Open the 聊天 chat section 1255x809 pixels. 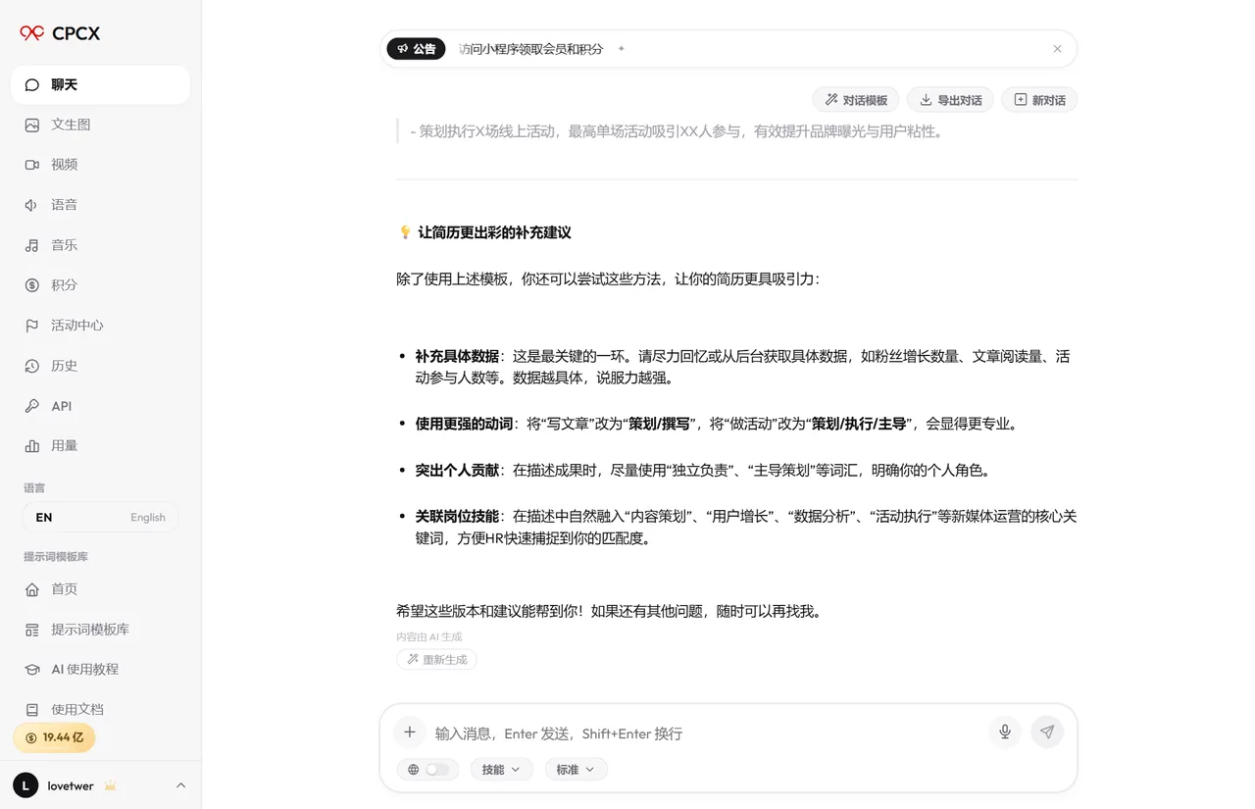click(100, 84)
